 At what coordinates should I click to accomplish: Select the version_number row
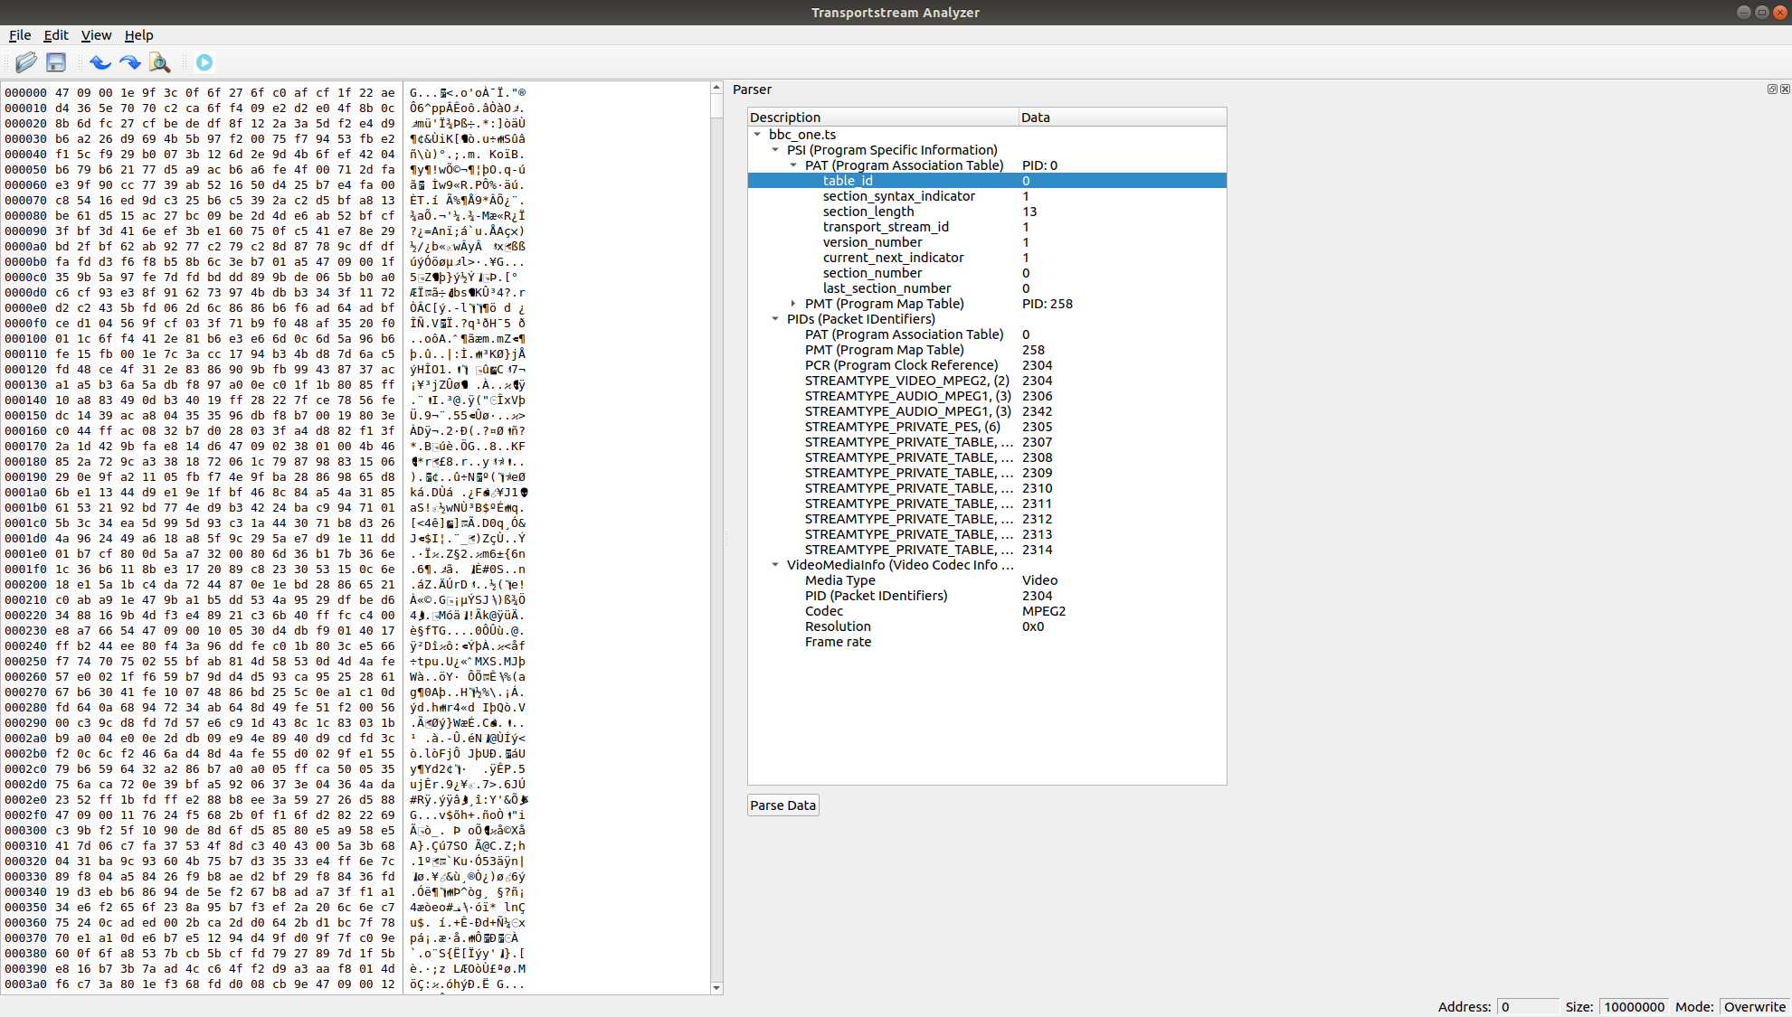(987, 242)
